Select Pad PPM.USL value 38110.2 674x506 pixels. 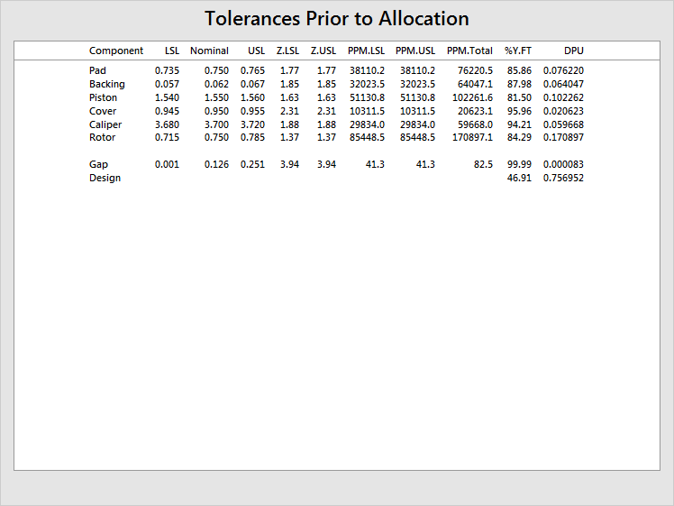click(417, 70)
